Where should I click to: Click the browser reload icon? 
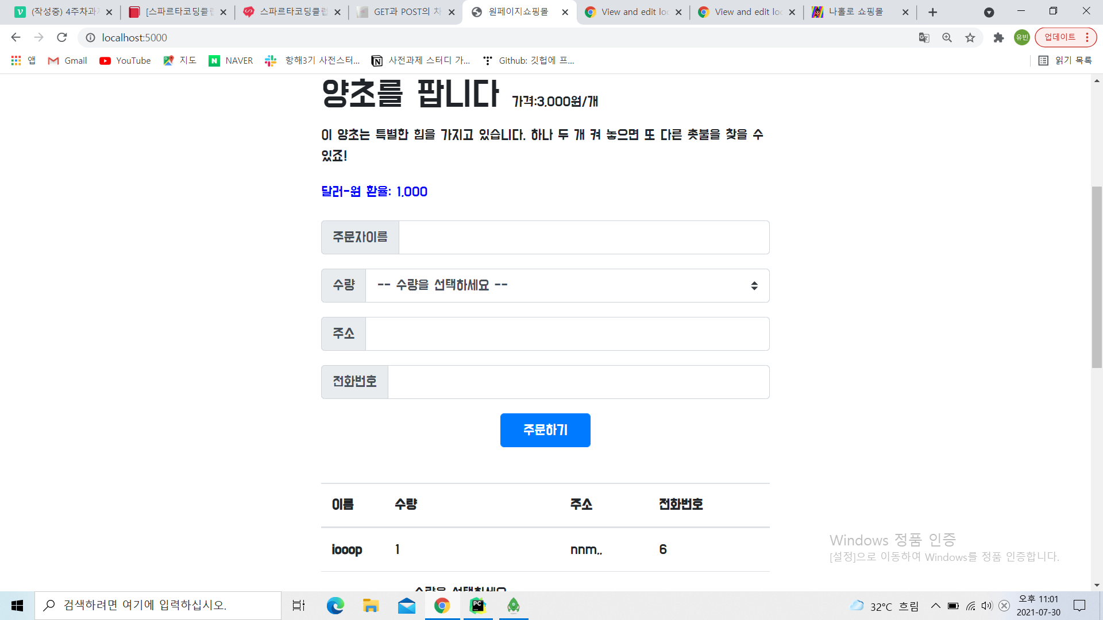point(62,37)
